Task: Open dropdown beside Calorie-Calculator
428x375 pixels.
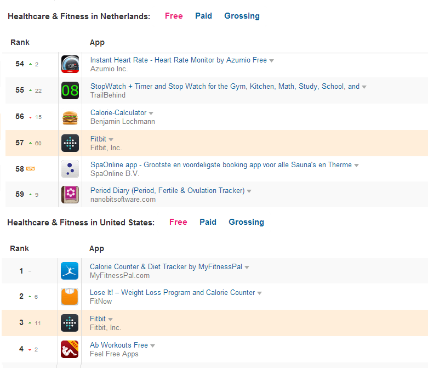Action: pyautogui.click(x=151, y=113)
